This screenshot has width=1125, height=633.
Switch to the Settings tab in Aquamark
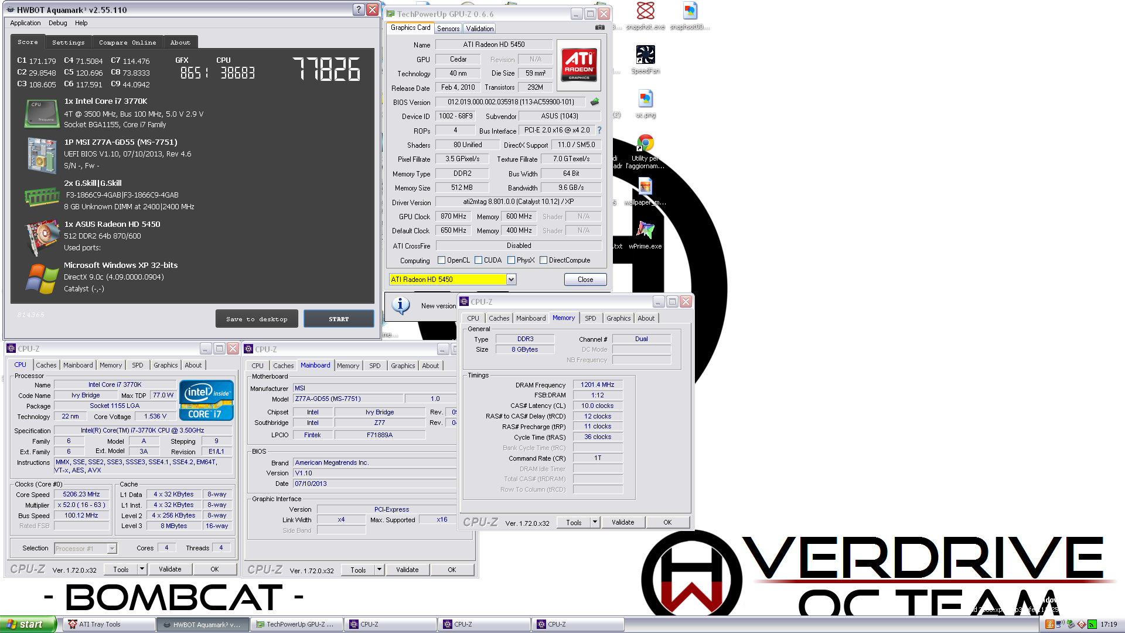68,42
